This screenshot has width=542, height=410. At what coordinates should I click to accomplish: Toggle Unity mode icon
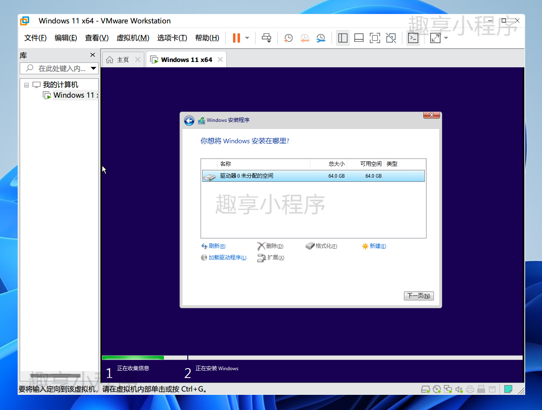point(391,38)
